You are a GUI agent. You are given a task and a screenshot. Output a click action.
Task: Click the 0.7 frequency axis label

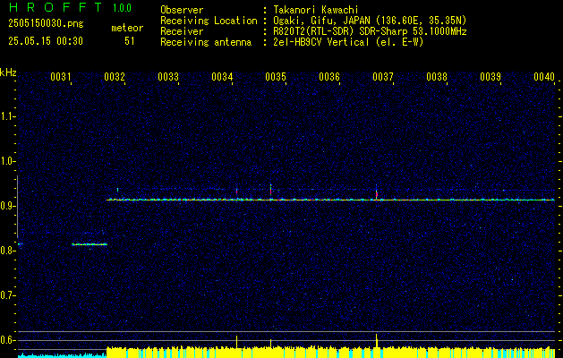7,295
